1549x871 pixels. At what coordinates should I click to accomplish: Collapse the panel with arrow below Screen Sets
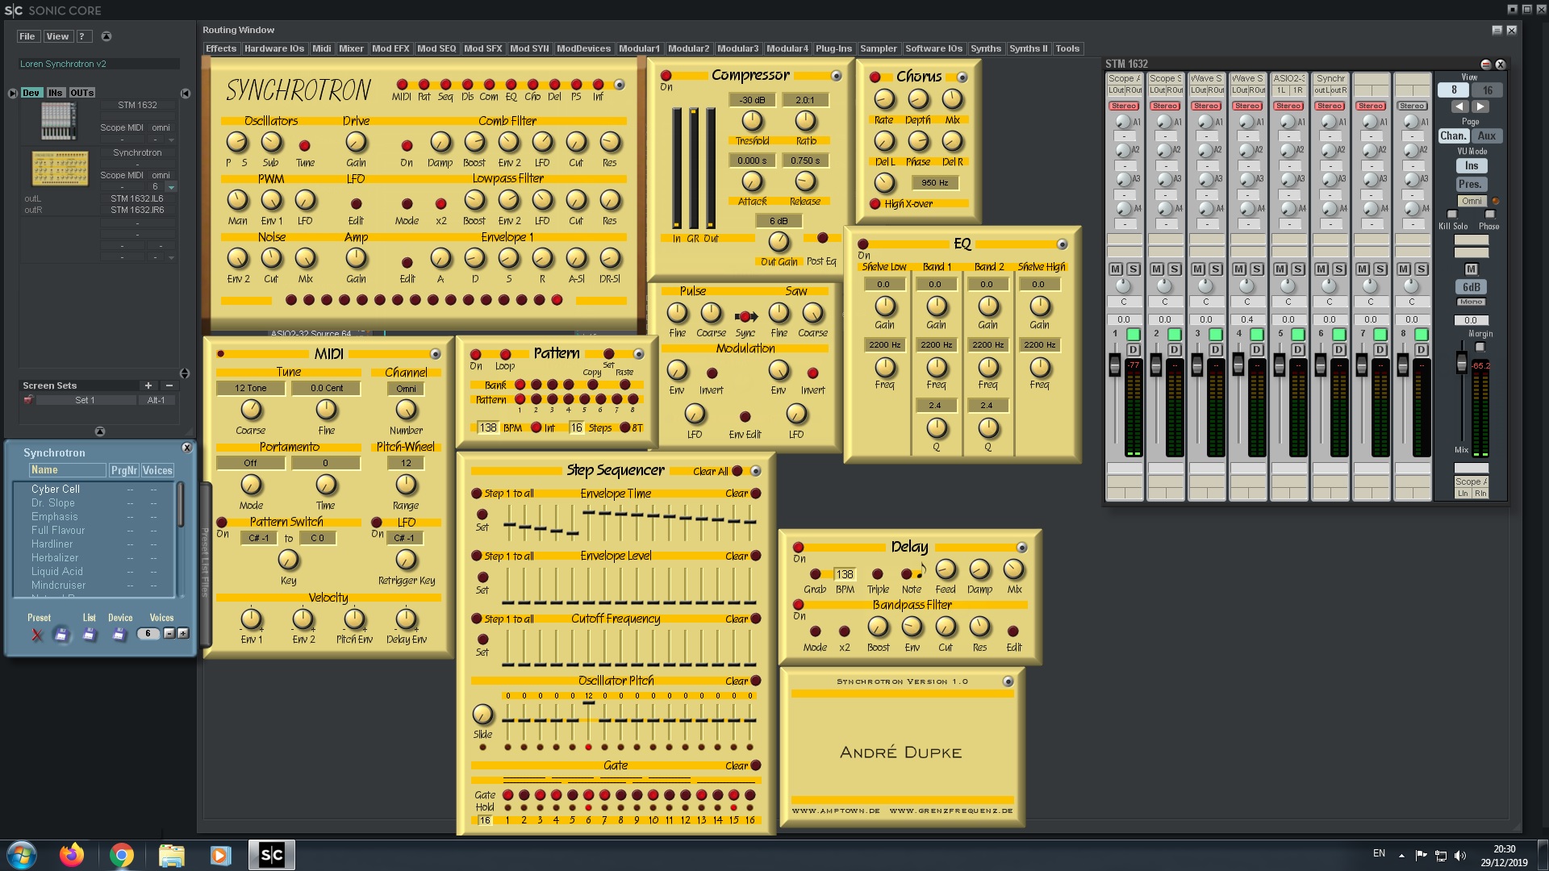[x=100, y=431]
